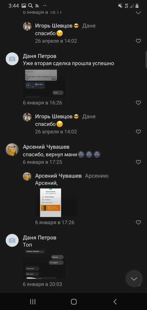Open Игорь Шевцов's avatar in the first reply
147x310 pixels.
[27, 26]
